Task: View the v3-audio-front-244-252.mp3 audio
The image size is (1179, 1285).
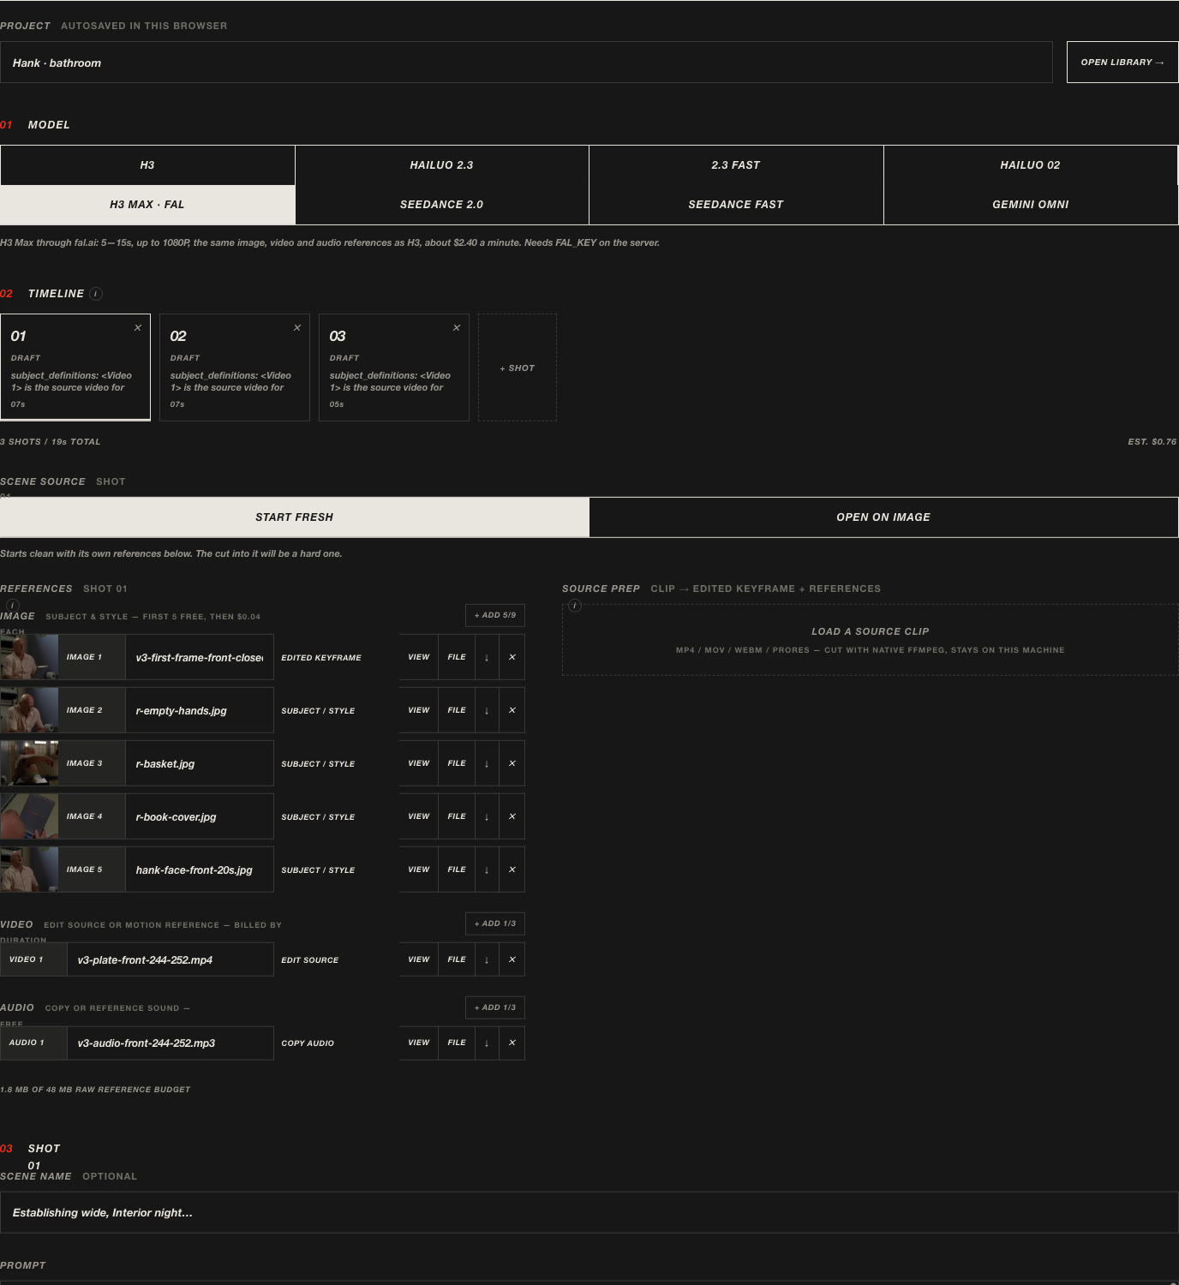Action: click(x=419, y=1043)
